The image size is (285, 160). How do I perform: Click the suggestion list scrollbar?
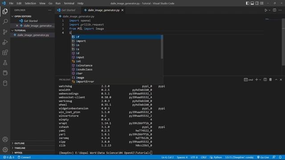pyautogui.click(x=162, y=47)
